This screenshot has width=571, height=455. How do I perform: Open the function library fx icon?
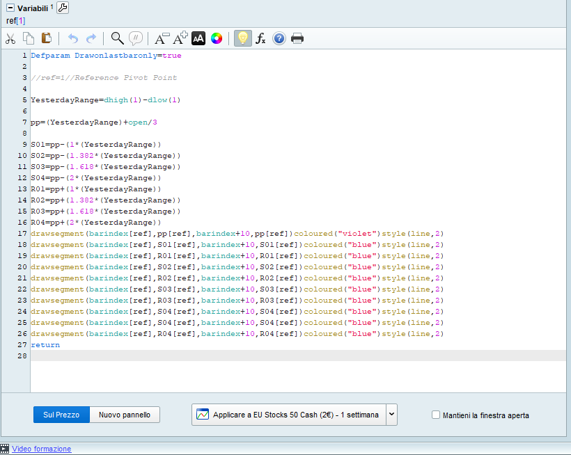[260, 38]
